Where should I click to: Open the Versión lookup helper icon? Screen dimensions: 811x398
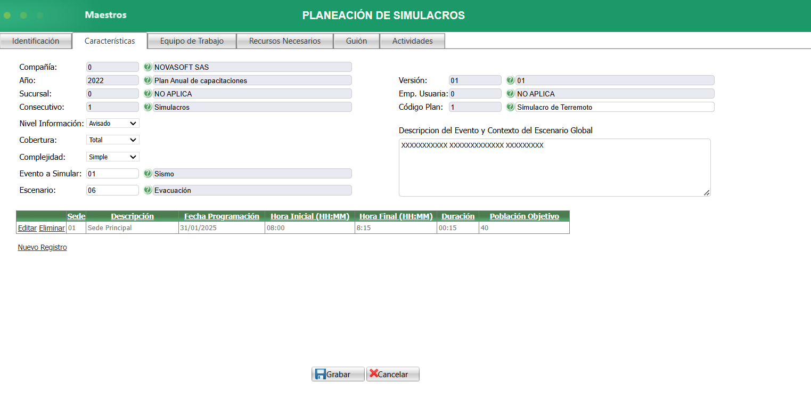[510, 80]
